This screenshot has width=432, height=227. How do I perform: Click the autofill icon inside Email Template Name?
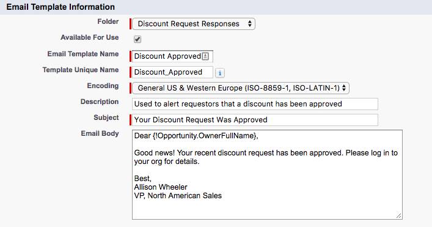point(205,56)
